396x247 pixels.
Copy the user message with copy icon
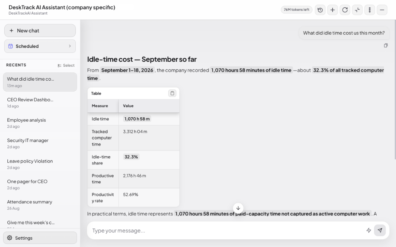(x=386, y=46)
